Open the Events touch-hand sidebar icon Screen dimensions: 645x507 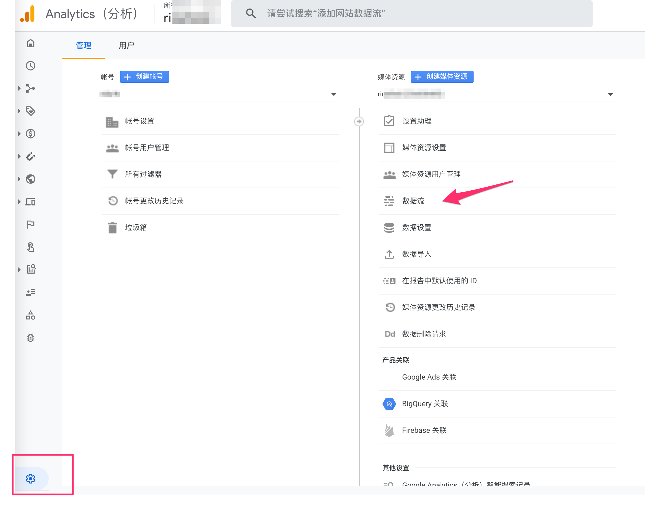click(31, 247)
